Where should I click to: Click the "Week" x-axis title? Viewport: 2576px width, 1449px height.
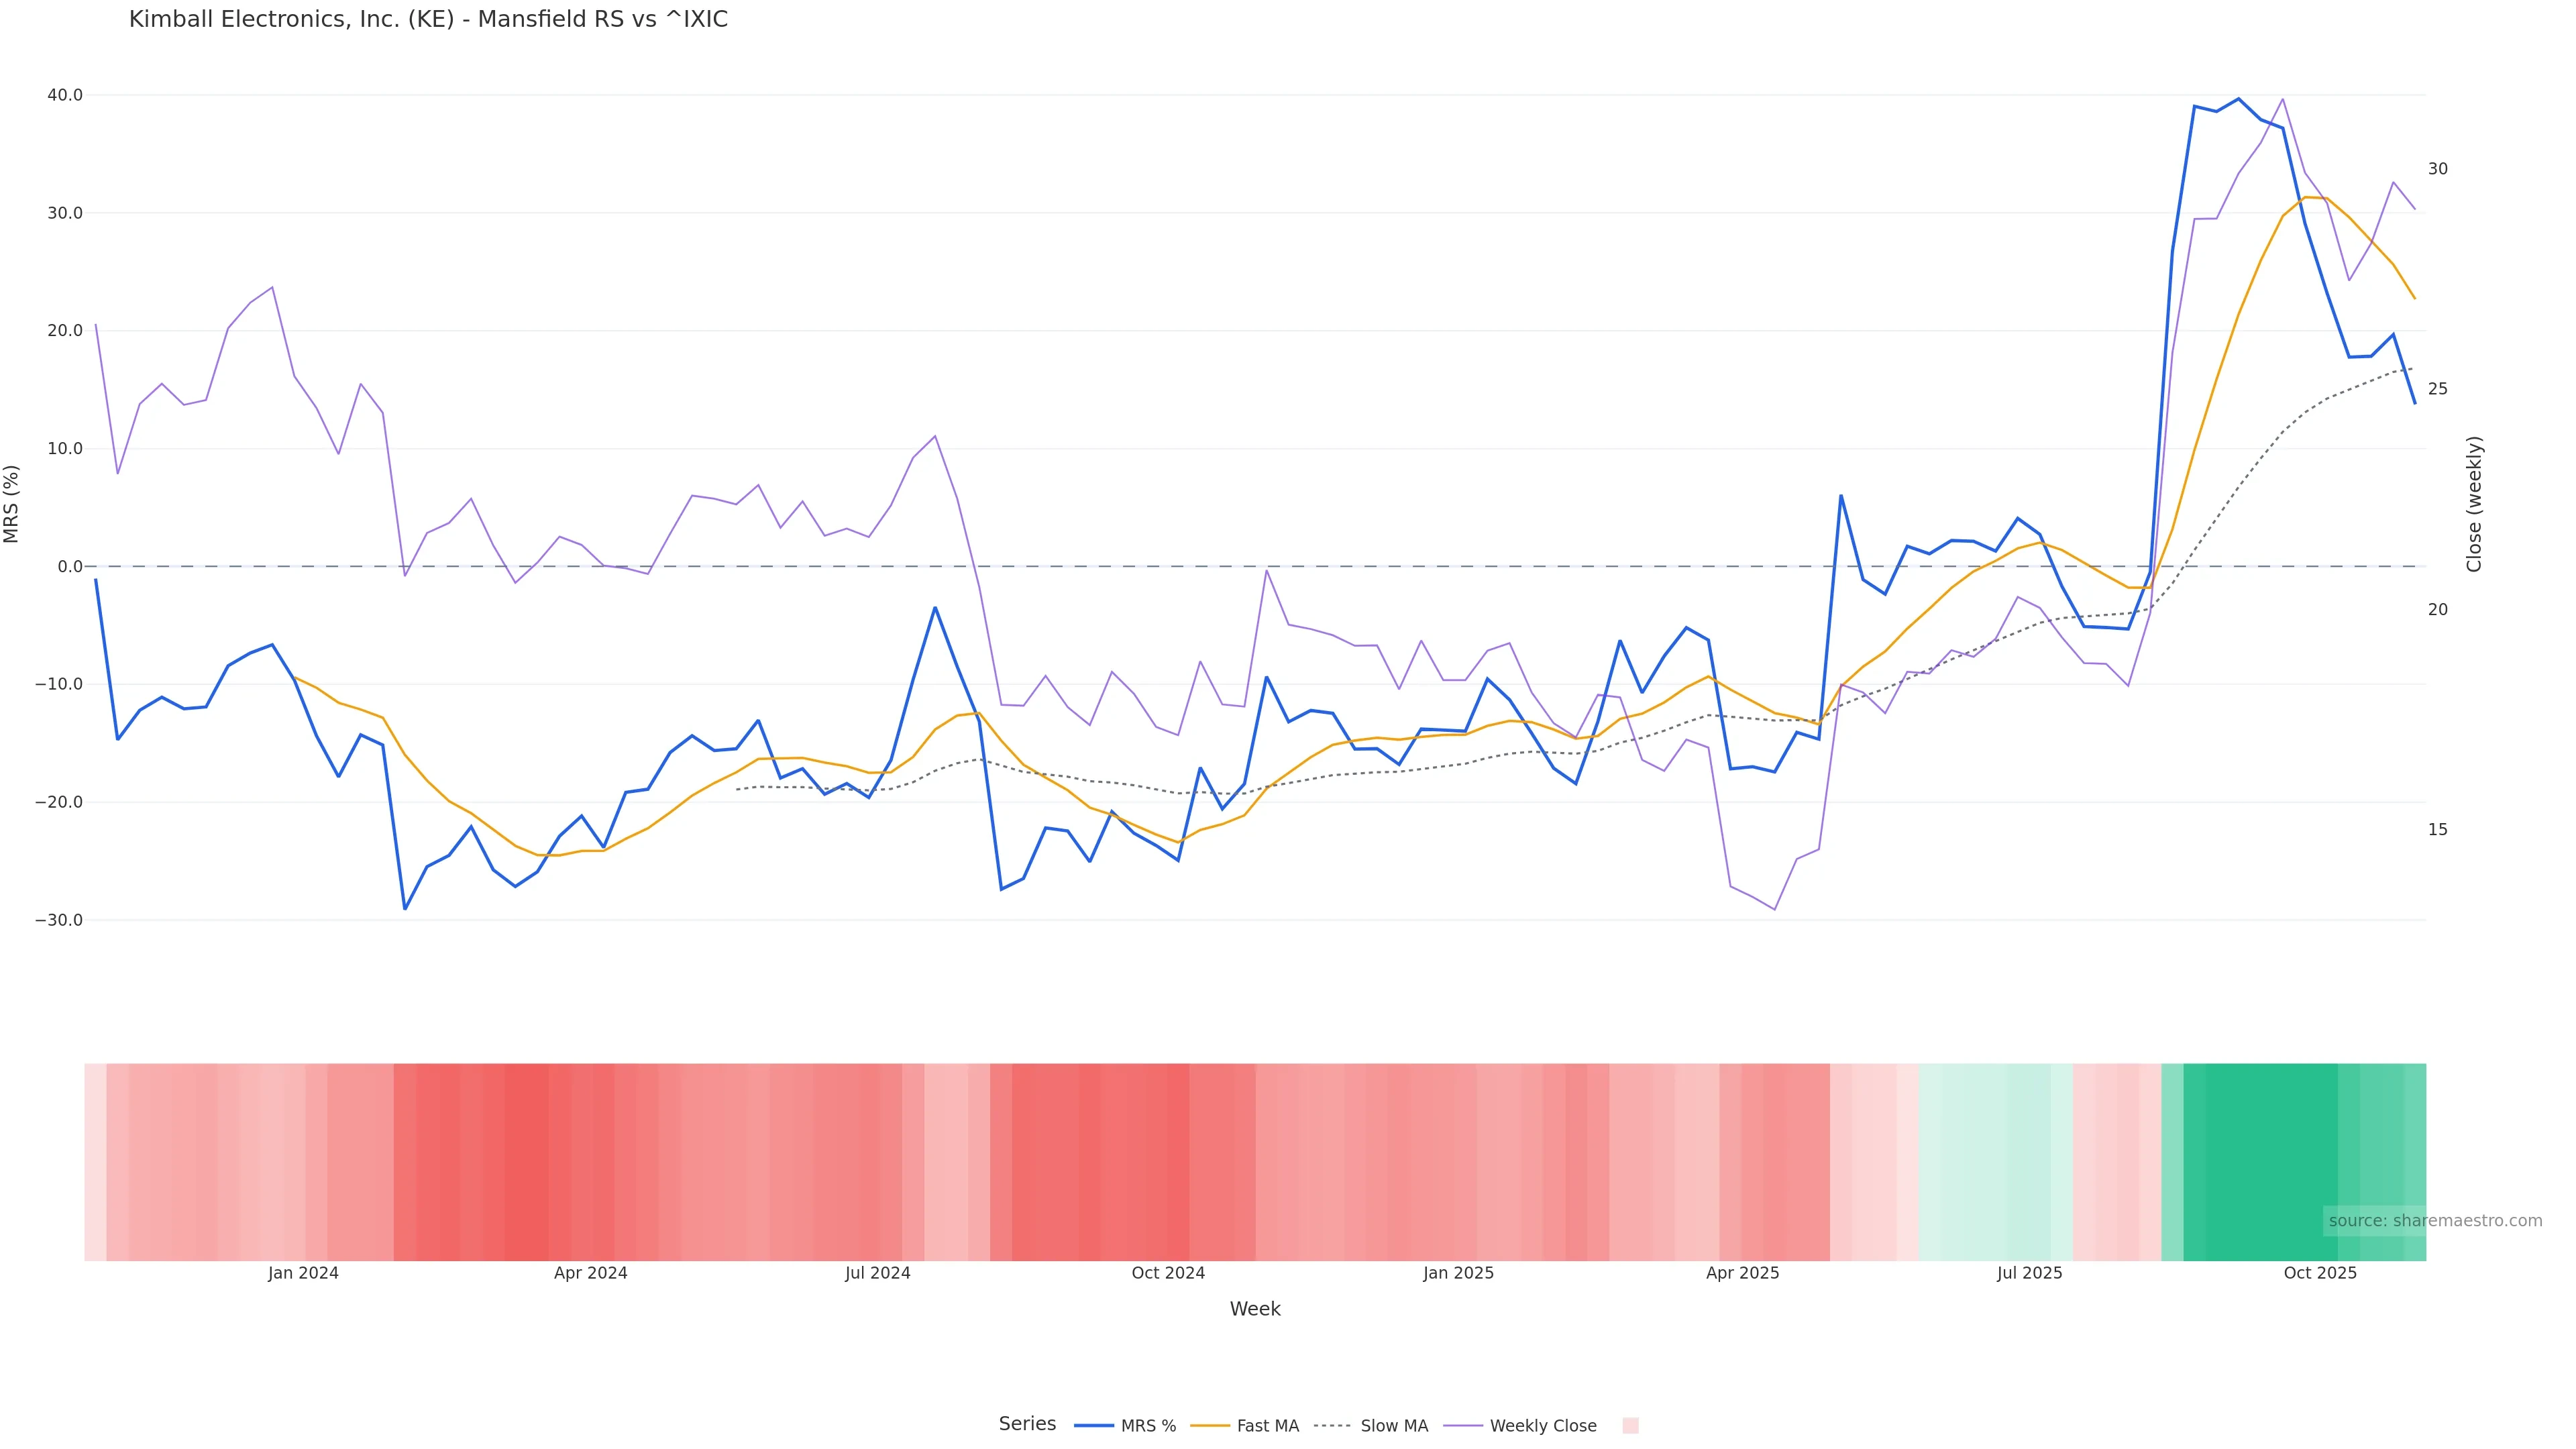coord(1255,1309)
